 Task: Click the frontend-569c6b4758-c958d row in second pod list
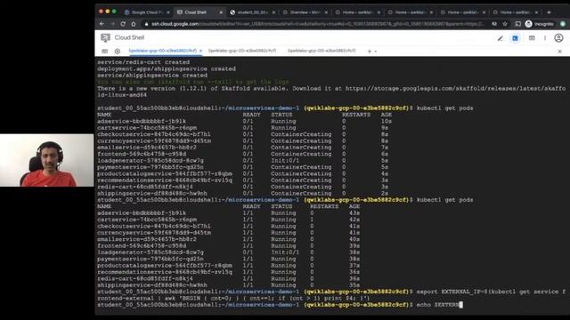coord(229,245)
